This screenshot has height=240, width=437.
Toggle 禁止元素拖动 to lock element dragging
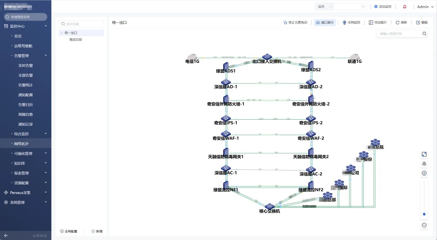pyautogui.click(x=295, y=22)
